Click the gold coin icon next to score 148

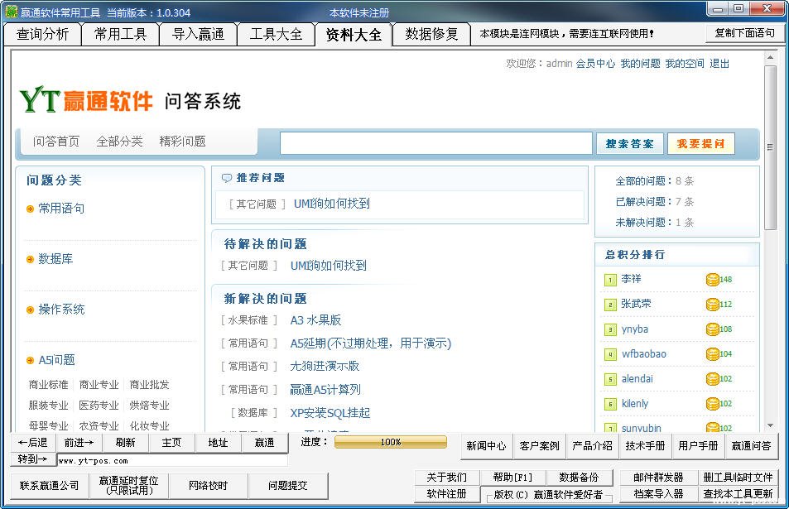[x=713, y=280]
